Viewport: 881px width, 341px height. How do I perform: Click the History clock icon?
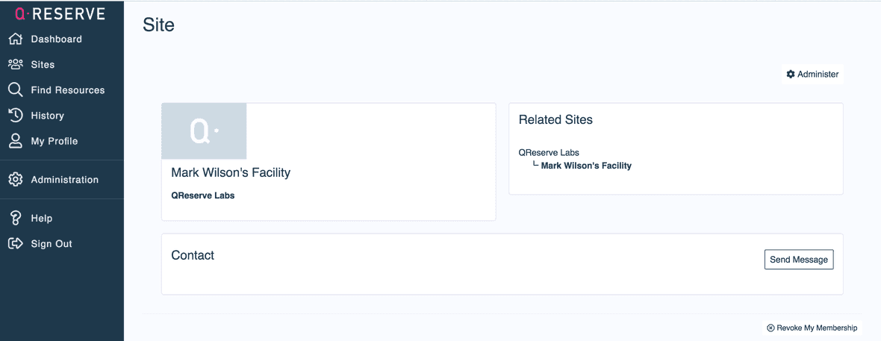[x=15, y=115]
